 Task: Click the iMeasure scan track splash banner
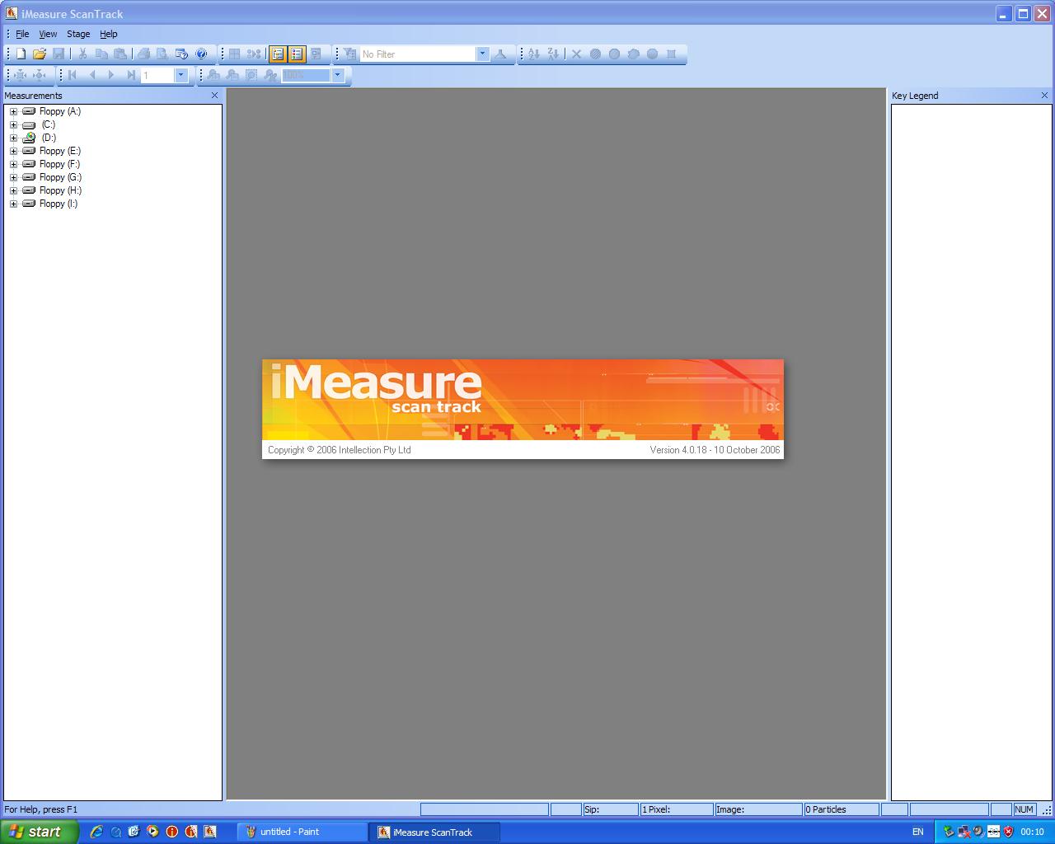coord(523,409)
